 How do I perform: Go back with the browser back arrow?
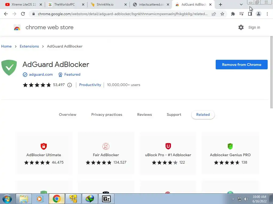[6, 14]
